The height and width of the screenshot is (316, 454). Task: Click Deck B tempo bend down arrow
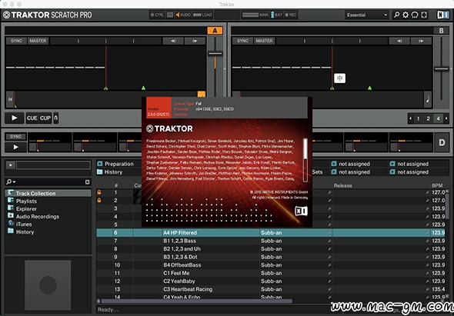click(x=399, y=41)
